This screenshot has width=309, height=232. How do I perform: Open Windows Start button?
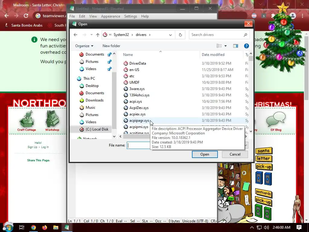(8, 227)
